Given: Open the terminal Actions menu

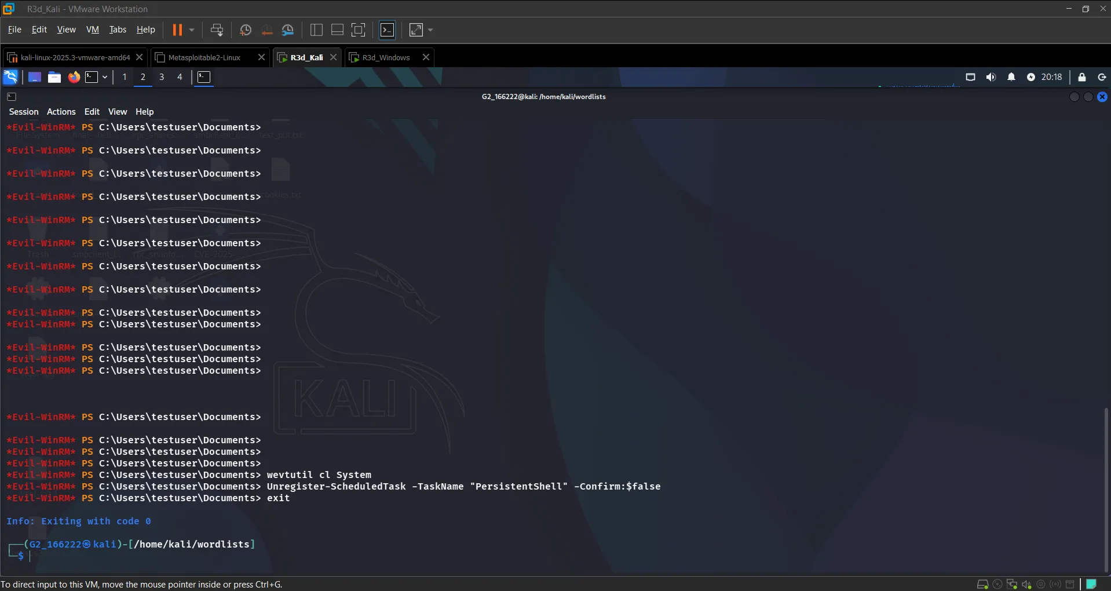Looking at the screenshot, I should pos(61,112).
